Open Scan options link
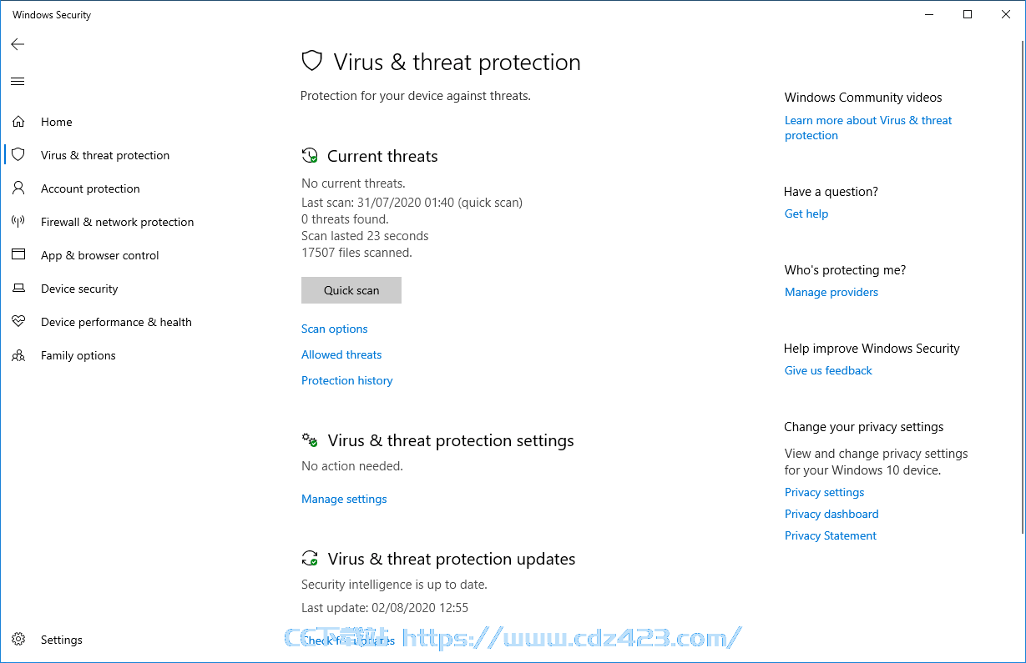The height and width of the screenshot is (663, 1026). 334,329
